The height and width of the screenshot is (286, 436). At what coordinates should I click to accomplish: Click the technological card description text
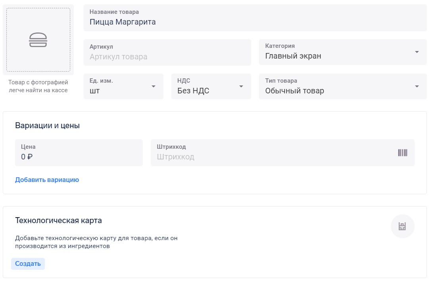96,242
